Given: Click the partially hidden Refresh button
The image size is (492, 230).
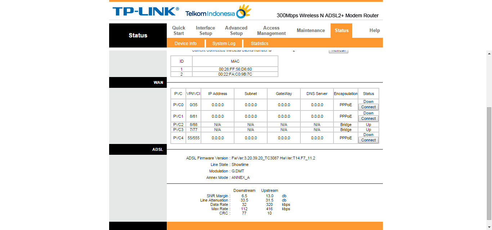Looking at the screenshot, I should [338, 51].
